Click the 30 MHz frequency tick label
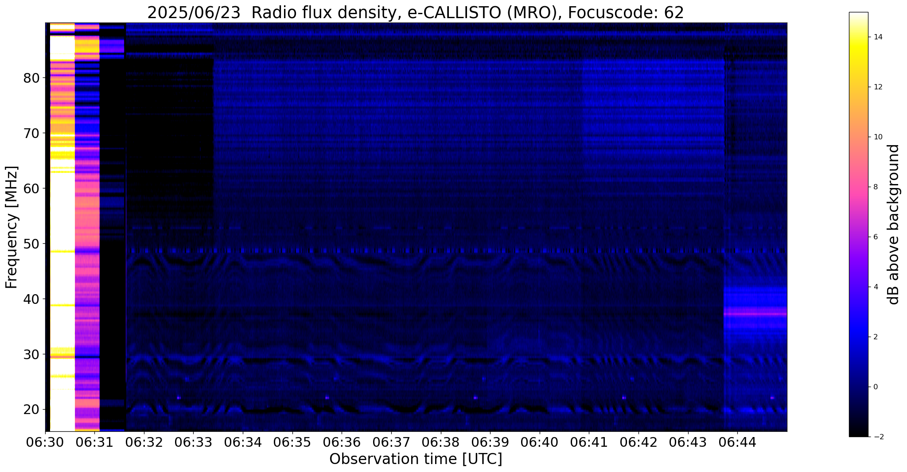The width and height of the screenshot is (907, 472). click(x=31, y=354)
